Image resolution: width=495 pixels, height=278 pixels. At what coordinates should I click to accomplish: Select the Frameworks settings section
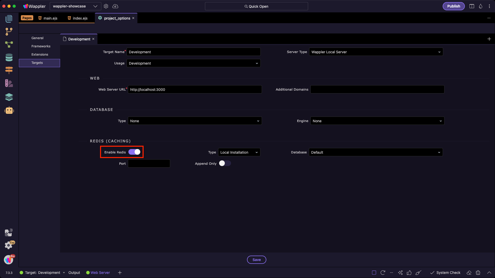41,46
